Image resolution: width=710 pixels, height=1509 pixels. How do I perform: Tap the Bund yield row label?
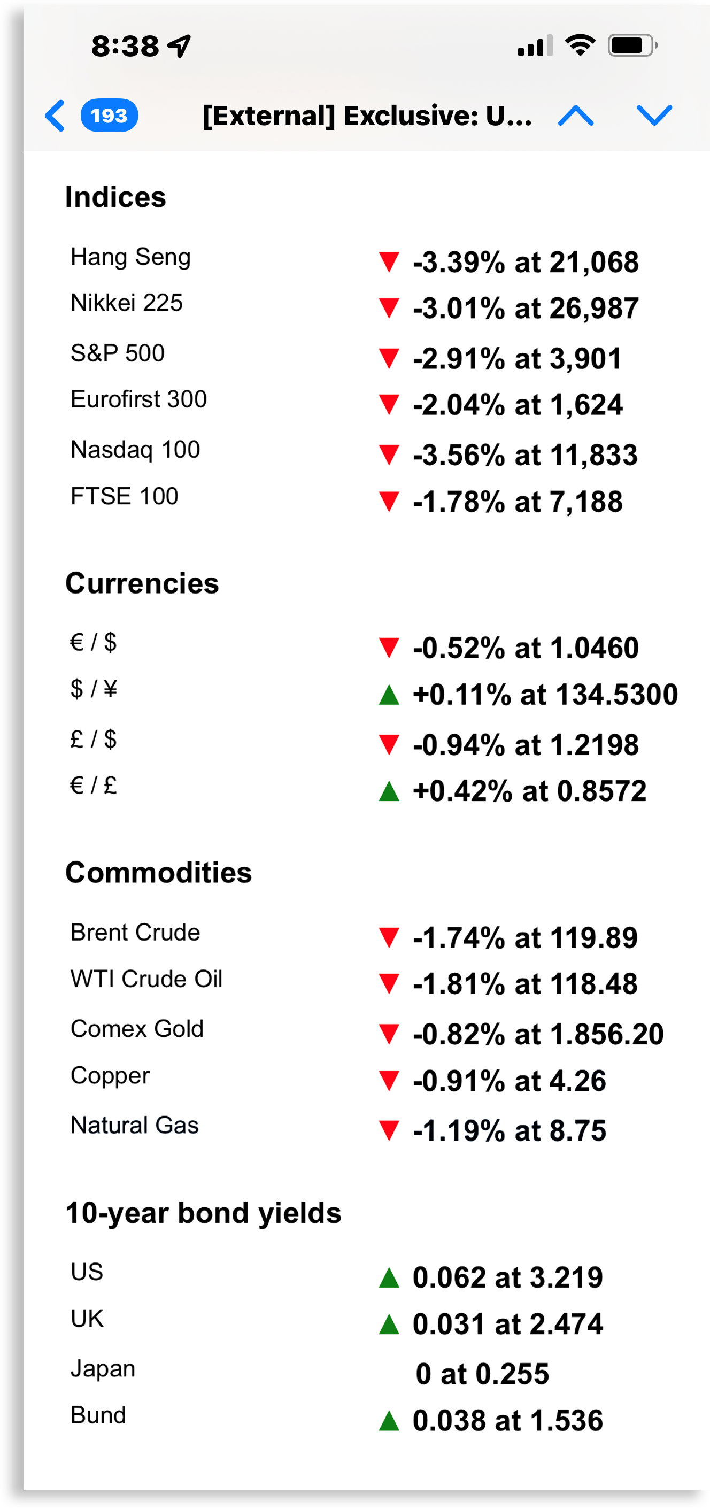(x=98, y=1415)
